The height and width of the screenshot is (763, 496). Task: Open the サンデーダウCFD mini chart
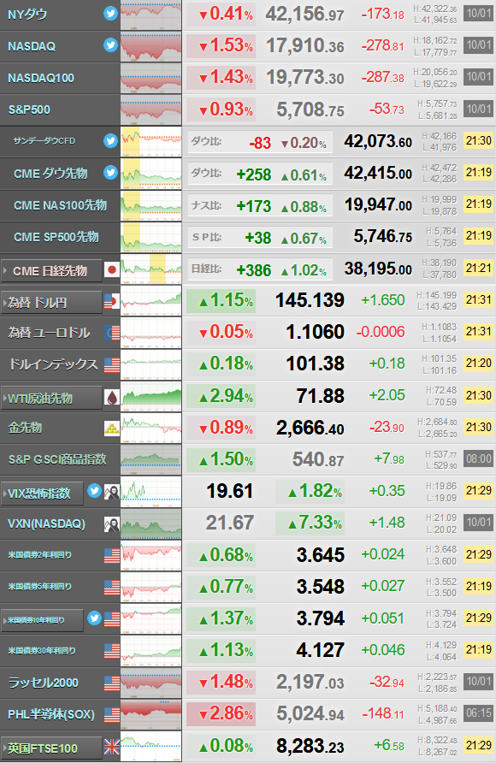click(151, 142)
